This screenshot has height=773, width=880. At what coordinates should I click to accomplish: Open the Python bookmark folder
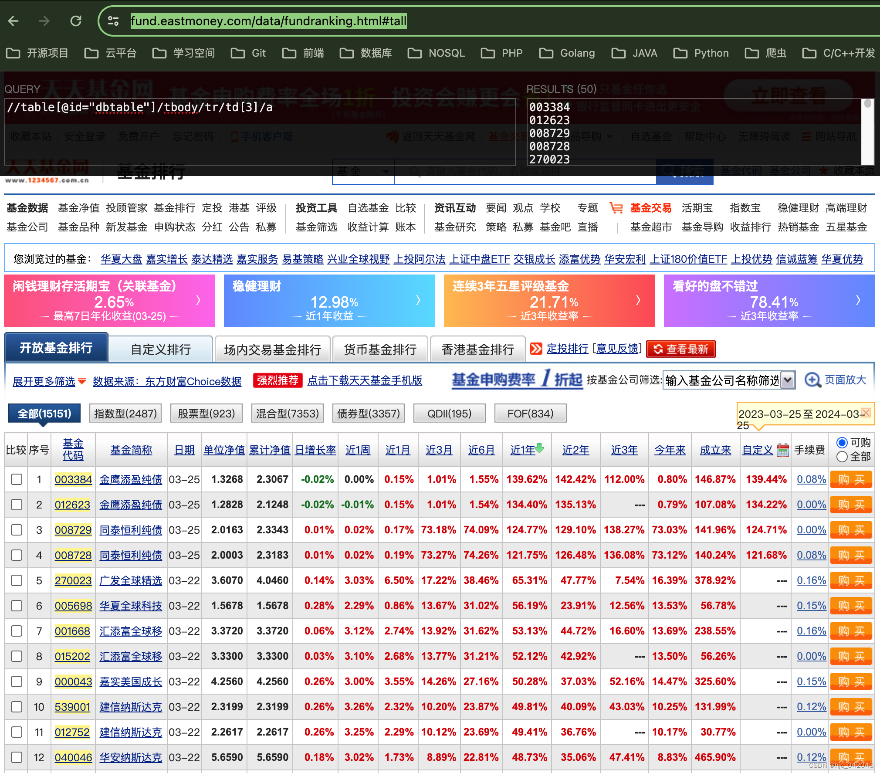tap(701, 53)
